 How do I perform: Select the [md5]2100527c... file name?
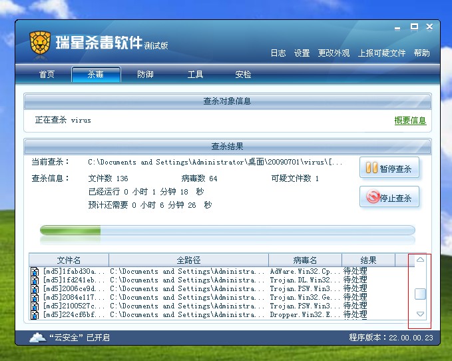click(x=74, y=306)
